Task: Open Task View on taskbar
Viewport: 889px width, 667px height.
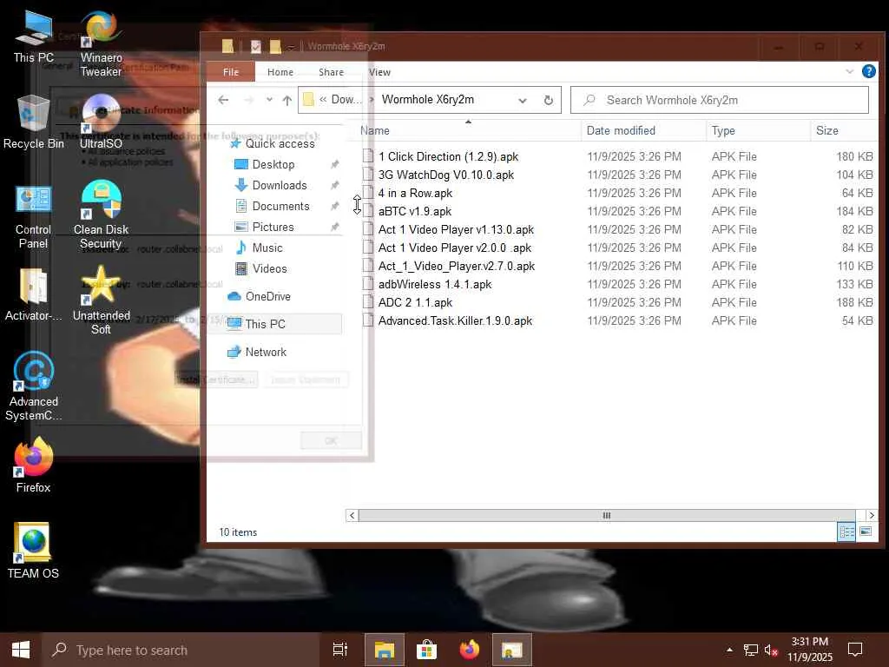Action: 340,650
